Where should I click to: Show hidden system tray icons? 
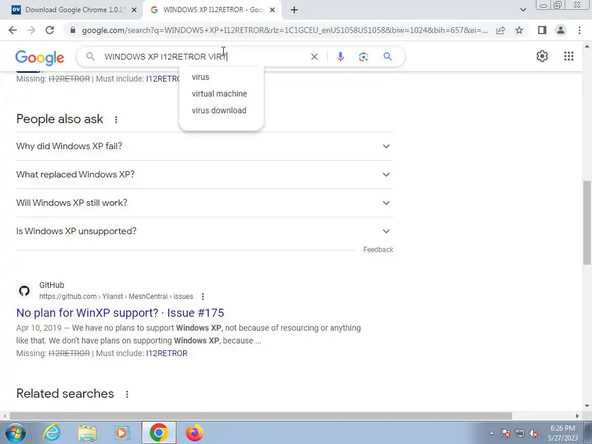click(491, 433)
